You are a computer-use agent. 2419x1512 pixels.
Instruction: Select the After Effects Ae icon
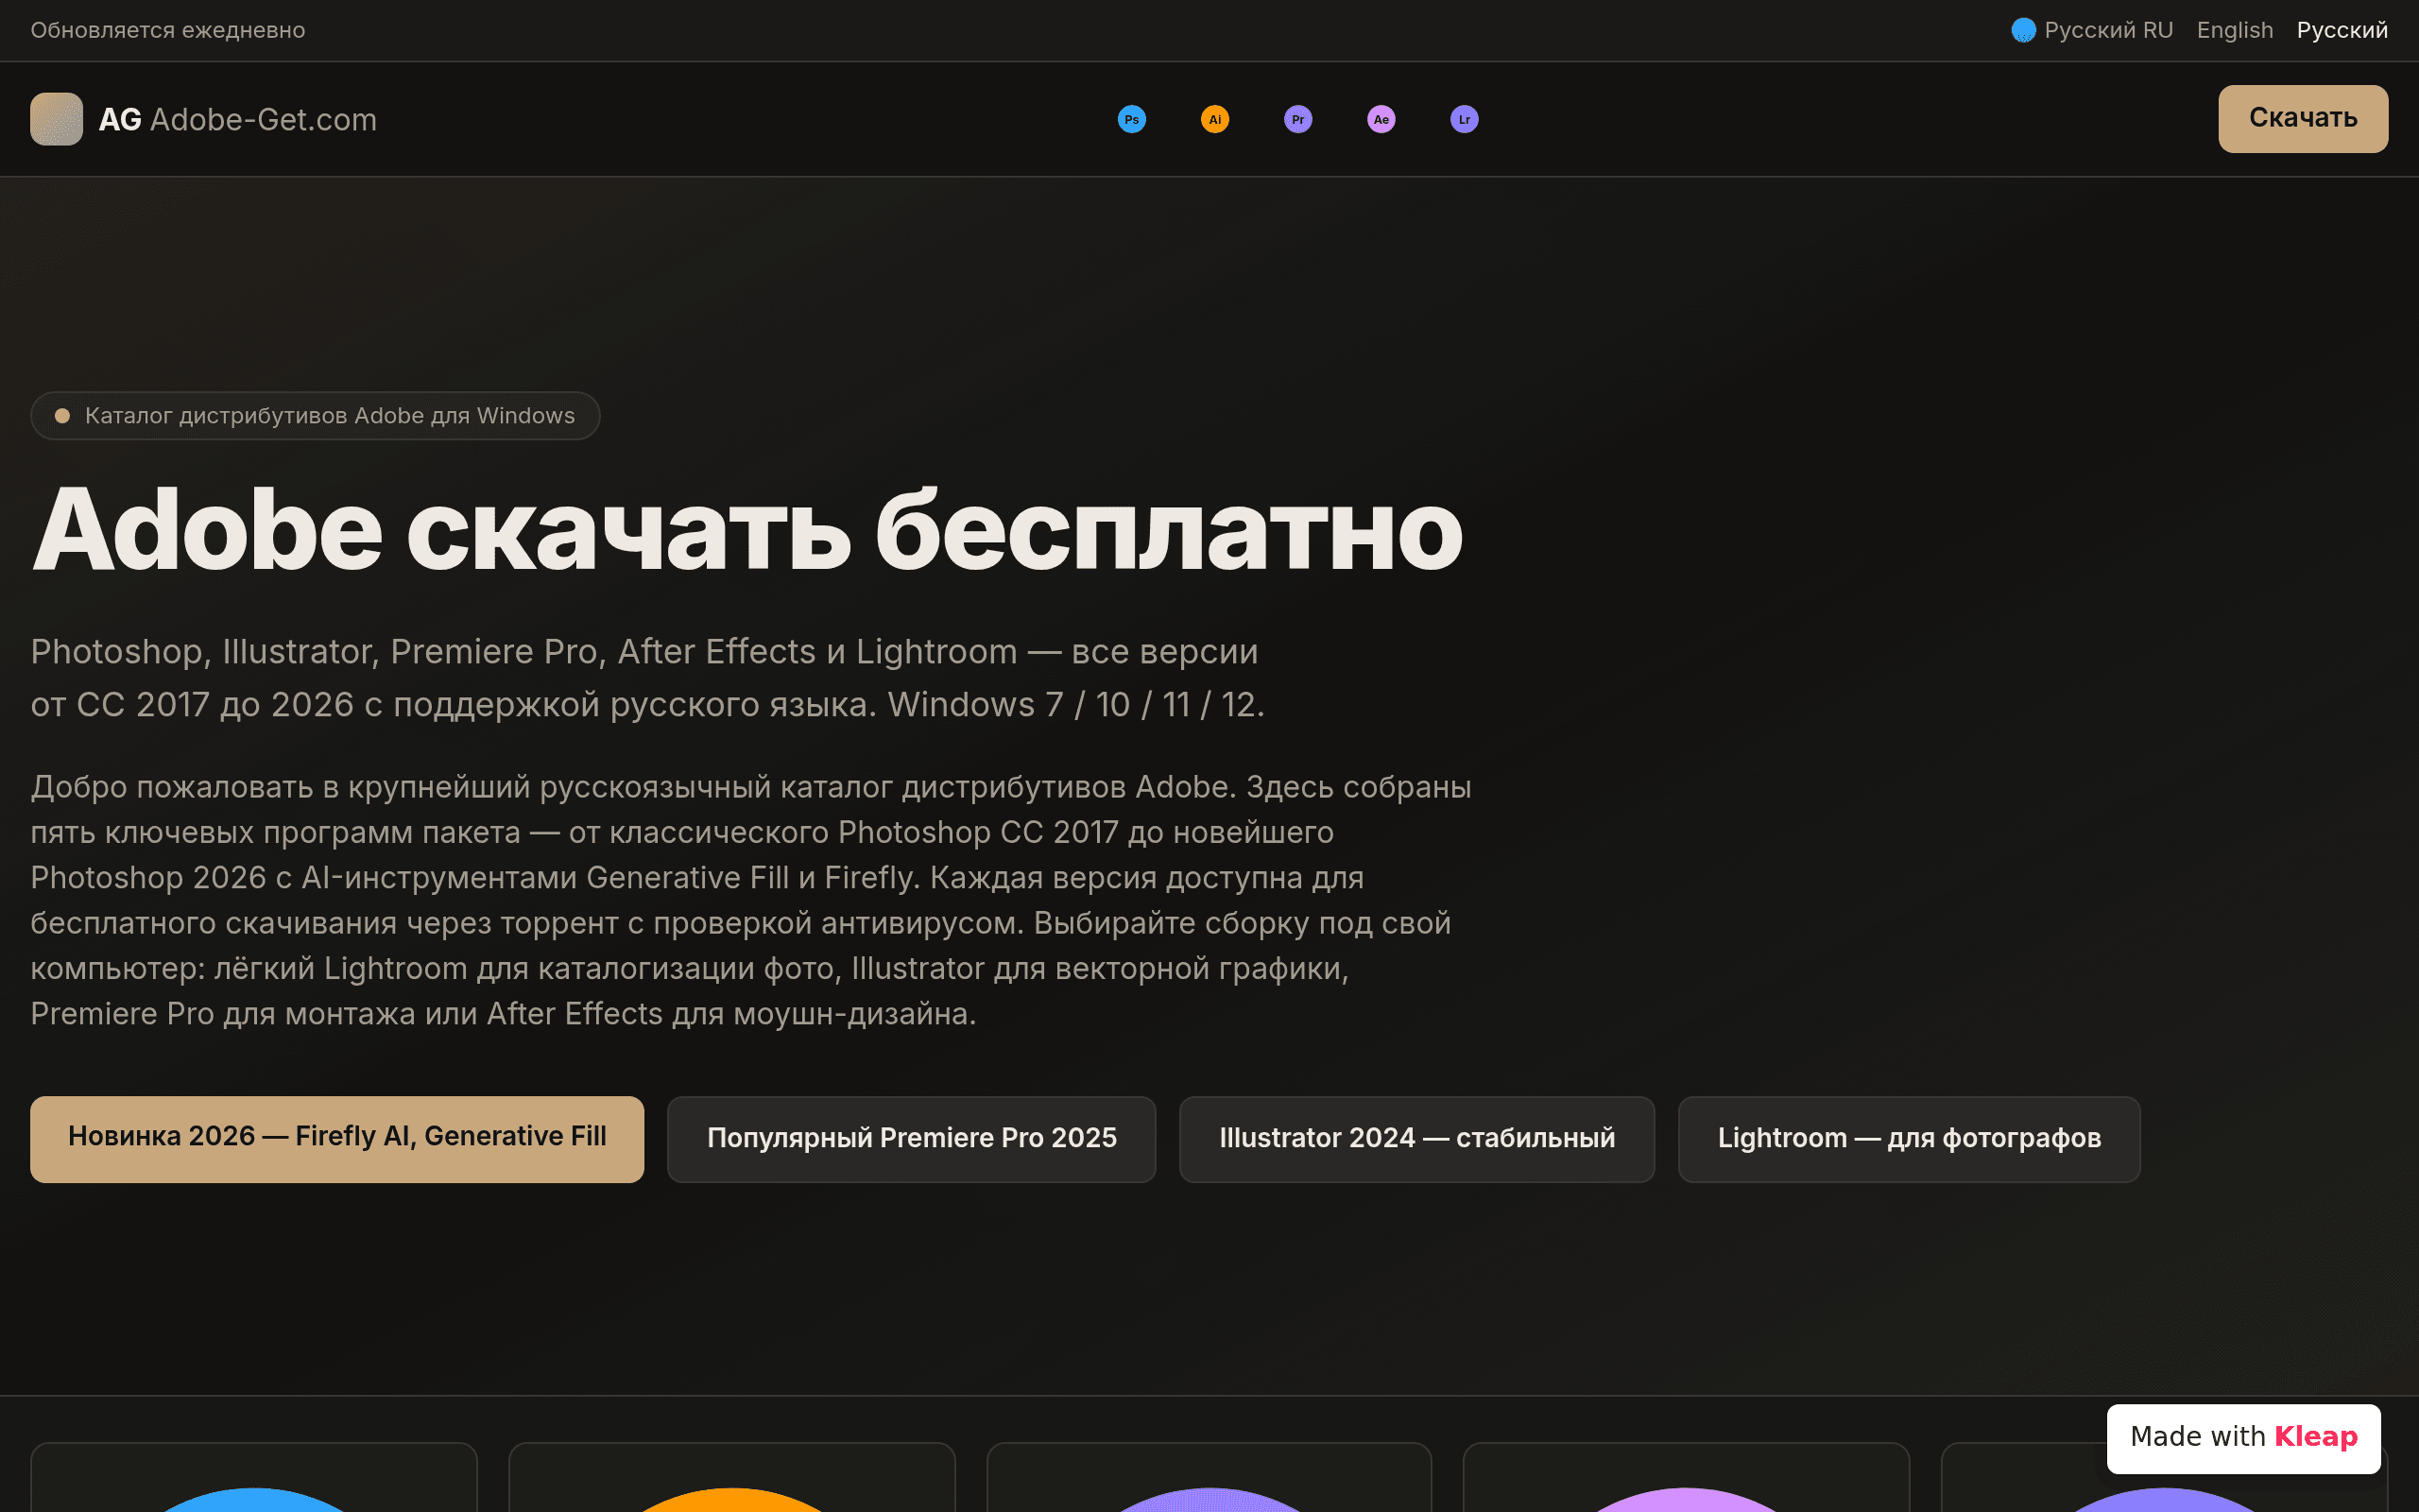tap(1381, 119)
